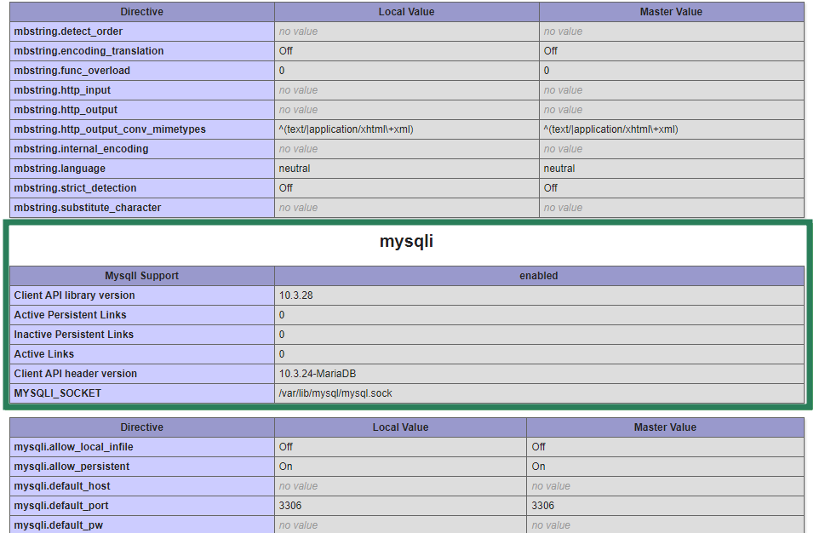
Task: Click the /var/lib/mysql/mysql.sock socket path
Action: click(335, 393)
